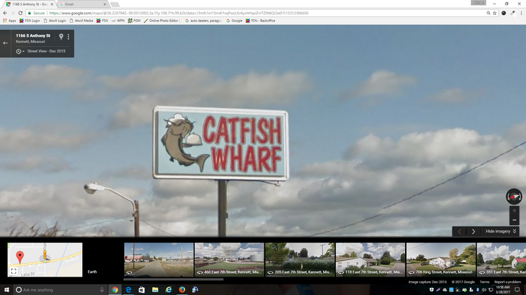
Task: Expand the mini map with the fullscreen icon
Action: click(x=13, y=271)
